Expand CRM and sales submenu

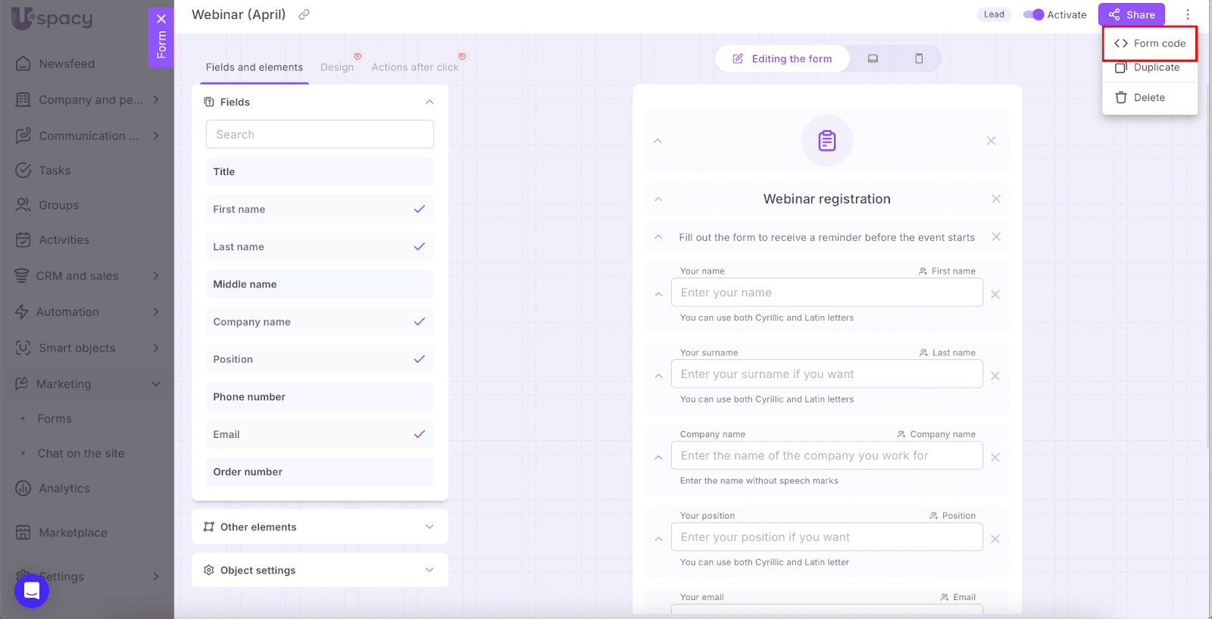pos(156,276)
